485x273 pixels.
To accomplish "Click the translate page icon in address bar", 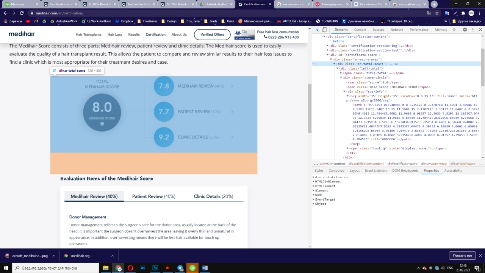I will [429, 13].
